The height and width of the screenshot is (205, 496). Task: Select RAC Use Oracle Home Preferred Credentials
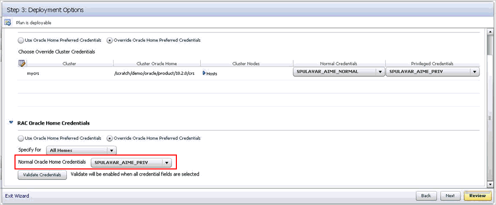pos(21,138)
